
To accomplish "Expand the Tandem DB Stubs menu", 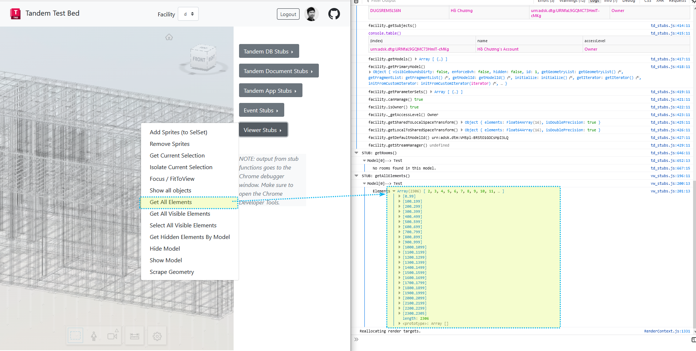I will pos(269,51).
